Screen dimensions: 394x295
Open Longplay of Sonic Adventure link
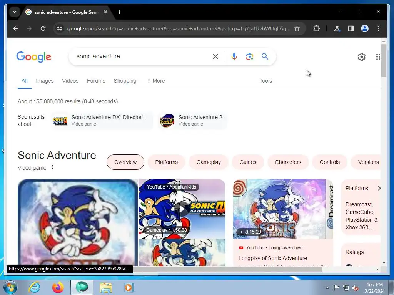coord(273,258)
